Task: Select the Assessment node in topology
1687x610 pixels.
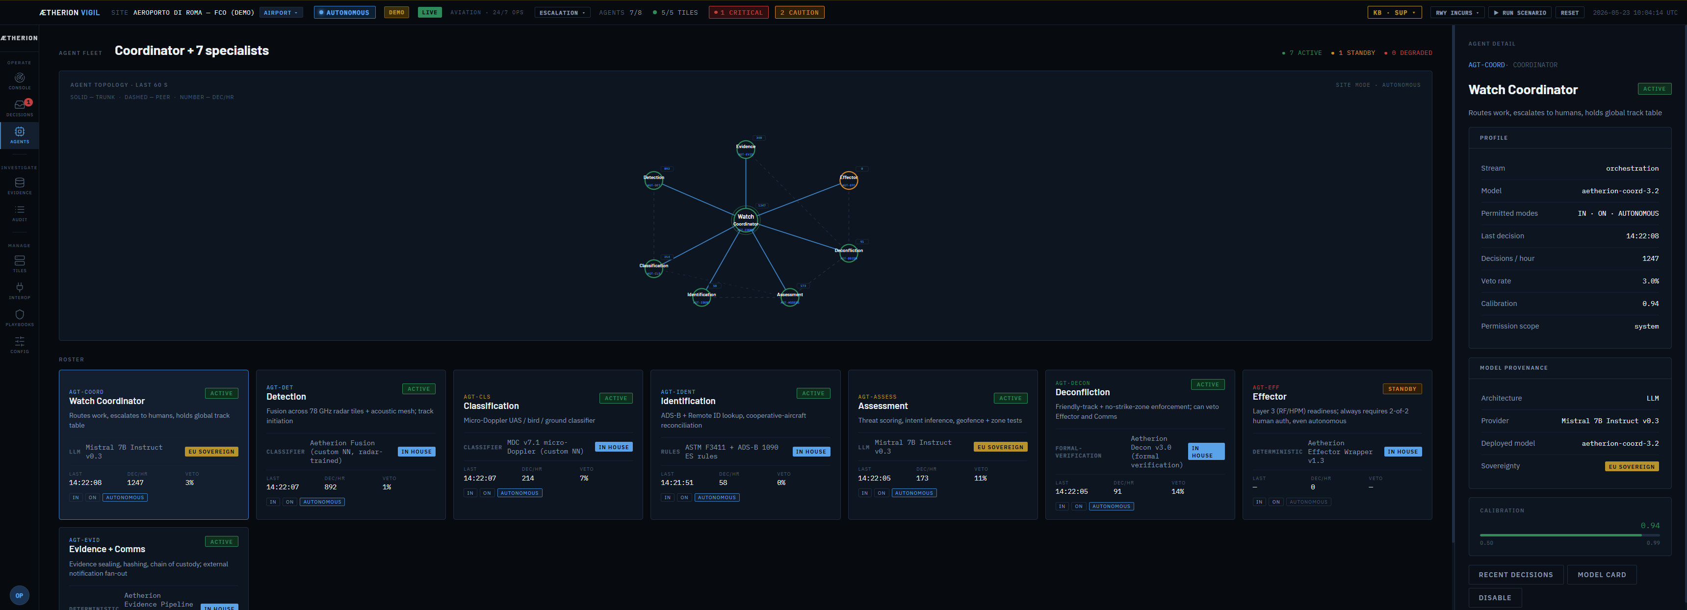Action: click(790, 297)
